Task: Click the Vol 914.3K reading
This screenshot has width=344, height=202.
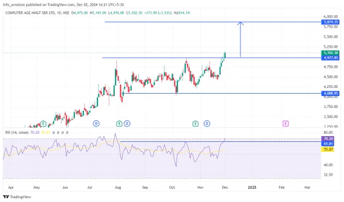Action: click(x=182, y=13)
